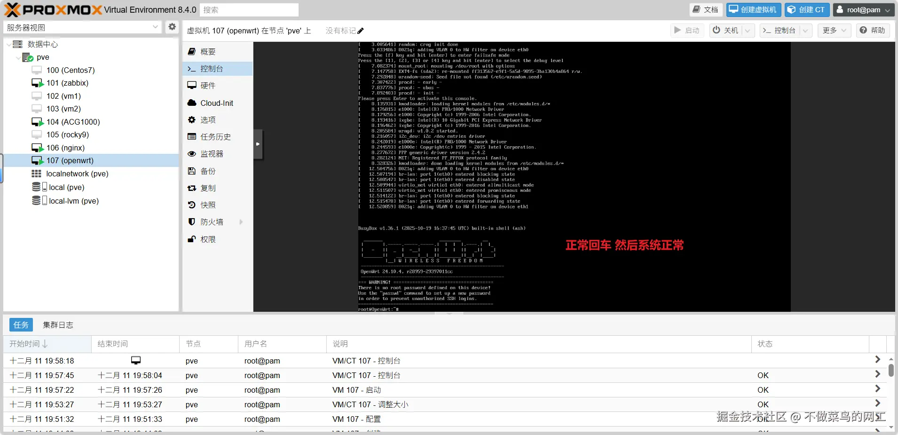Click the 没有标记 tags label
898x435 pixels.
341,31
